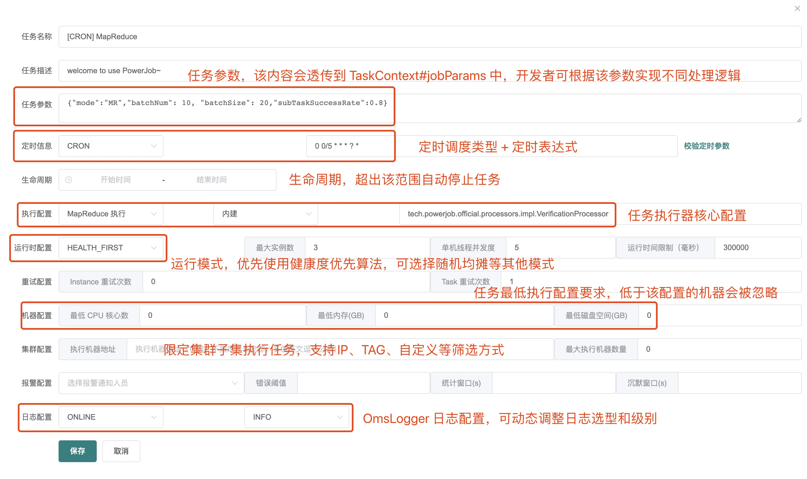Open the 选择报警通知人员 alarm users dropdown
The image size is (807, 479).
(x=151, y=383)
